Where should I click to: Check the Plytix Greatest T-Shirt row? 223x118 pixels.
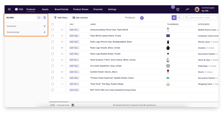pyautogui.click(x=53, y=60)
